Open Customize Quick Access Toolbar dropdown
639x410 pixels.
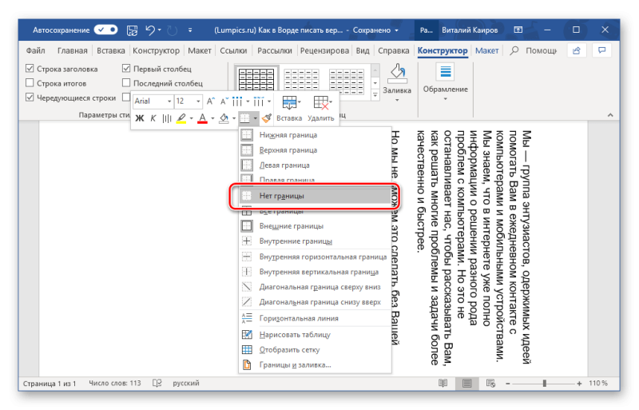coord(190,30)
